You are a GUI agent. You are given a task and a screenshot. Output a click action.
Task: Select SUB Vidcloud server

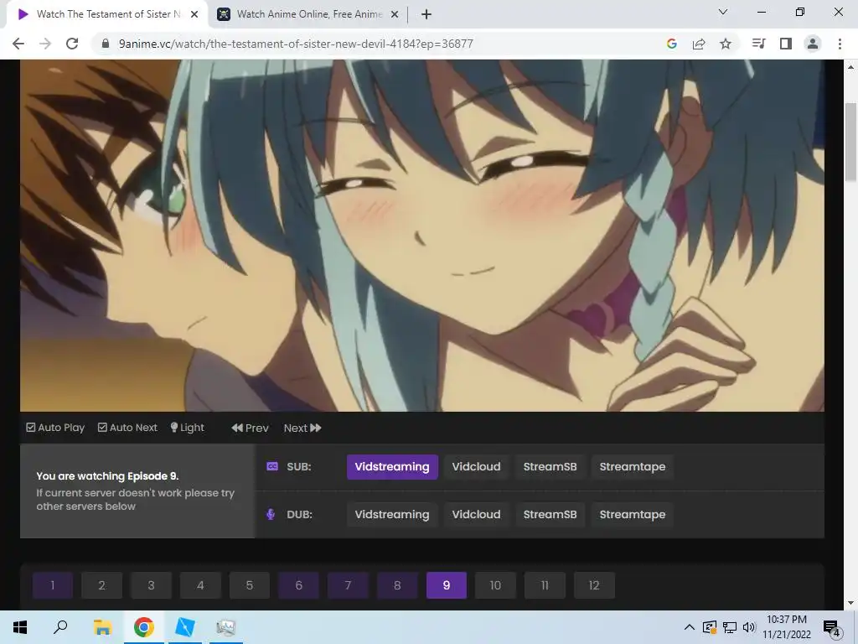click(476, 467)
